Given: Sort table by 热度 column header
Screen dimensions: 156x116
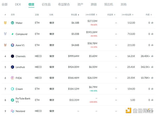Looking at the screenshot, I should pos(148,15).
